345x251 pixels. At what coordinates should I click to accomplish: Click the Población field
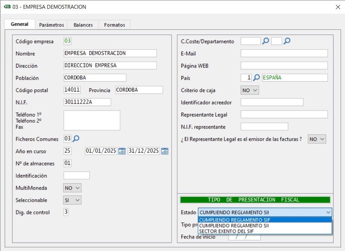click(95, 78)
